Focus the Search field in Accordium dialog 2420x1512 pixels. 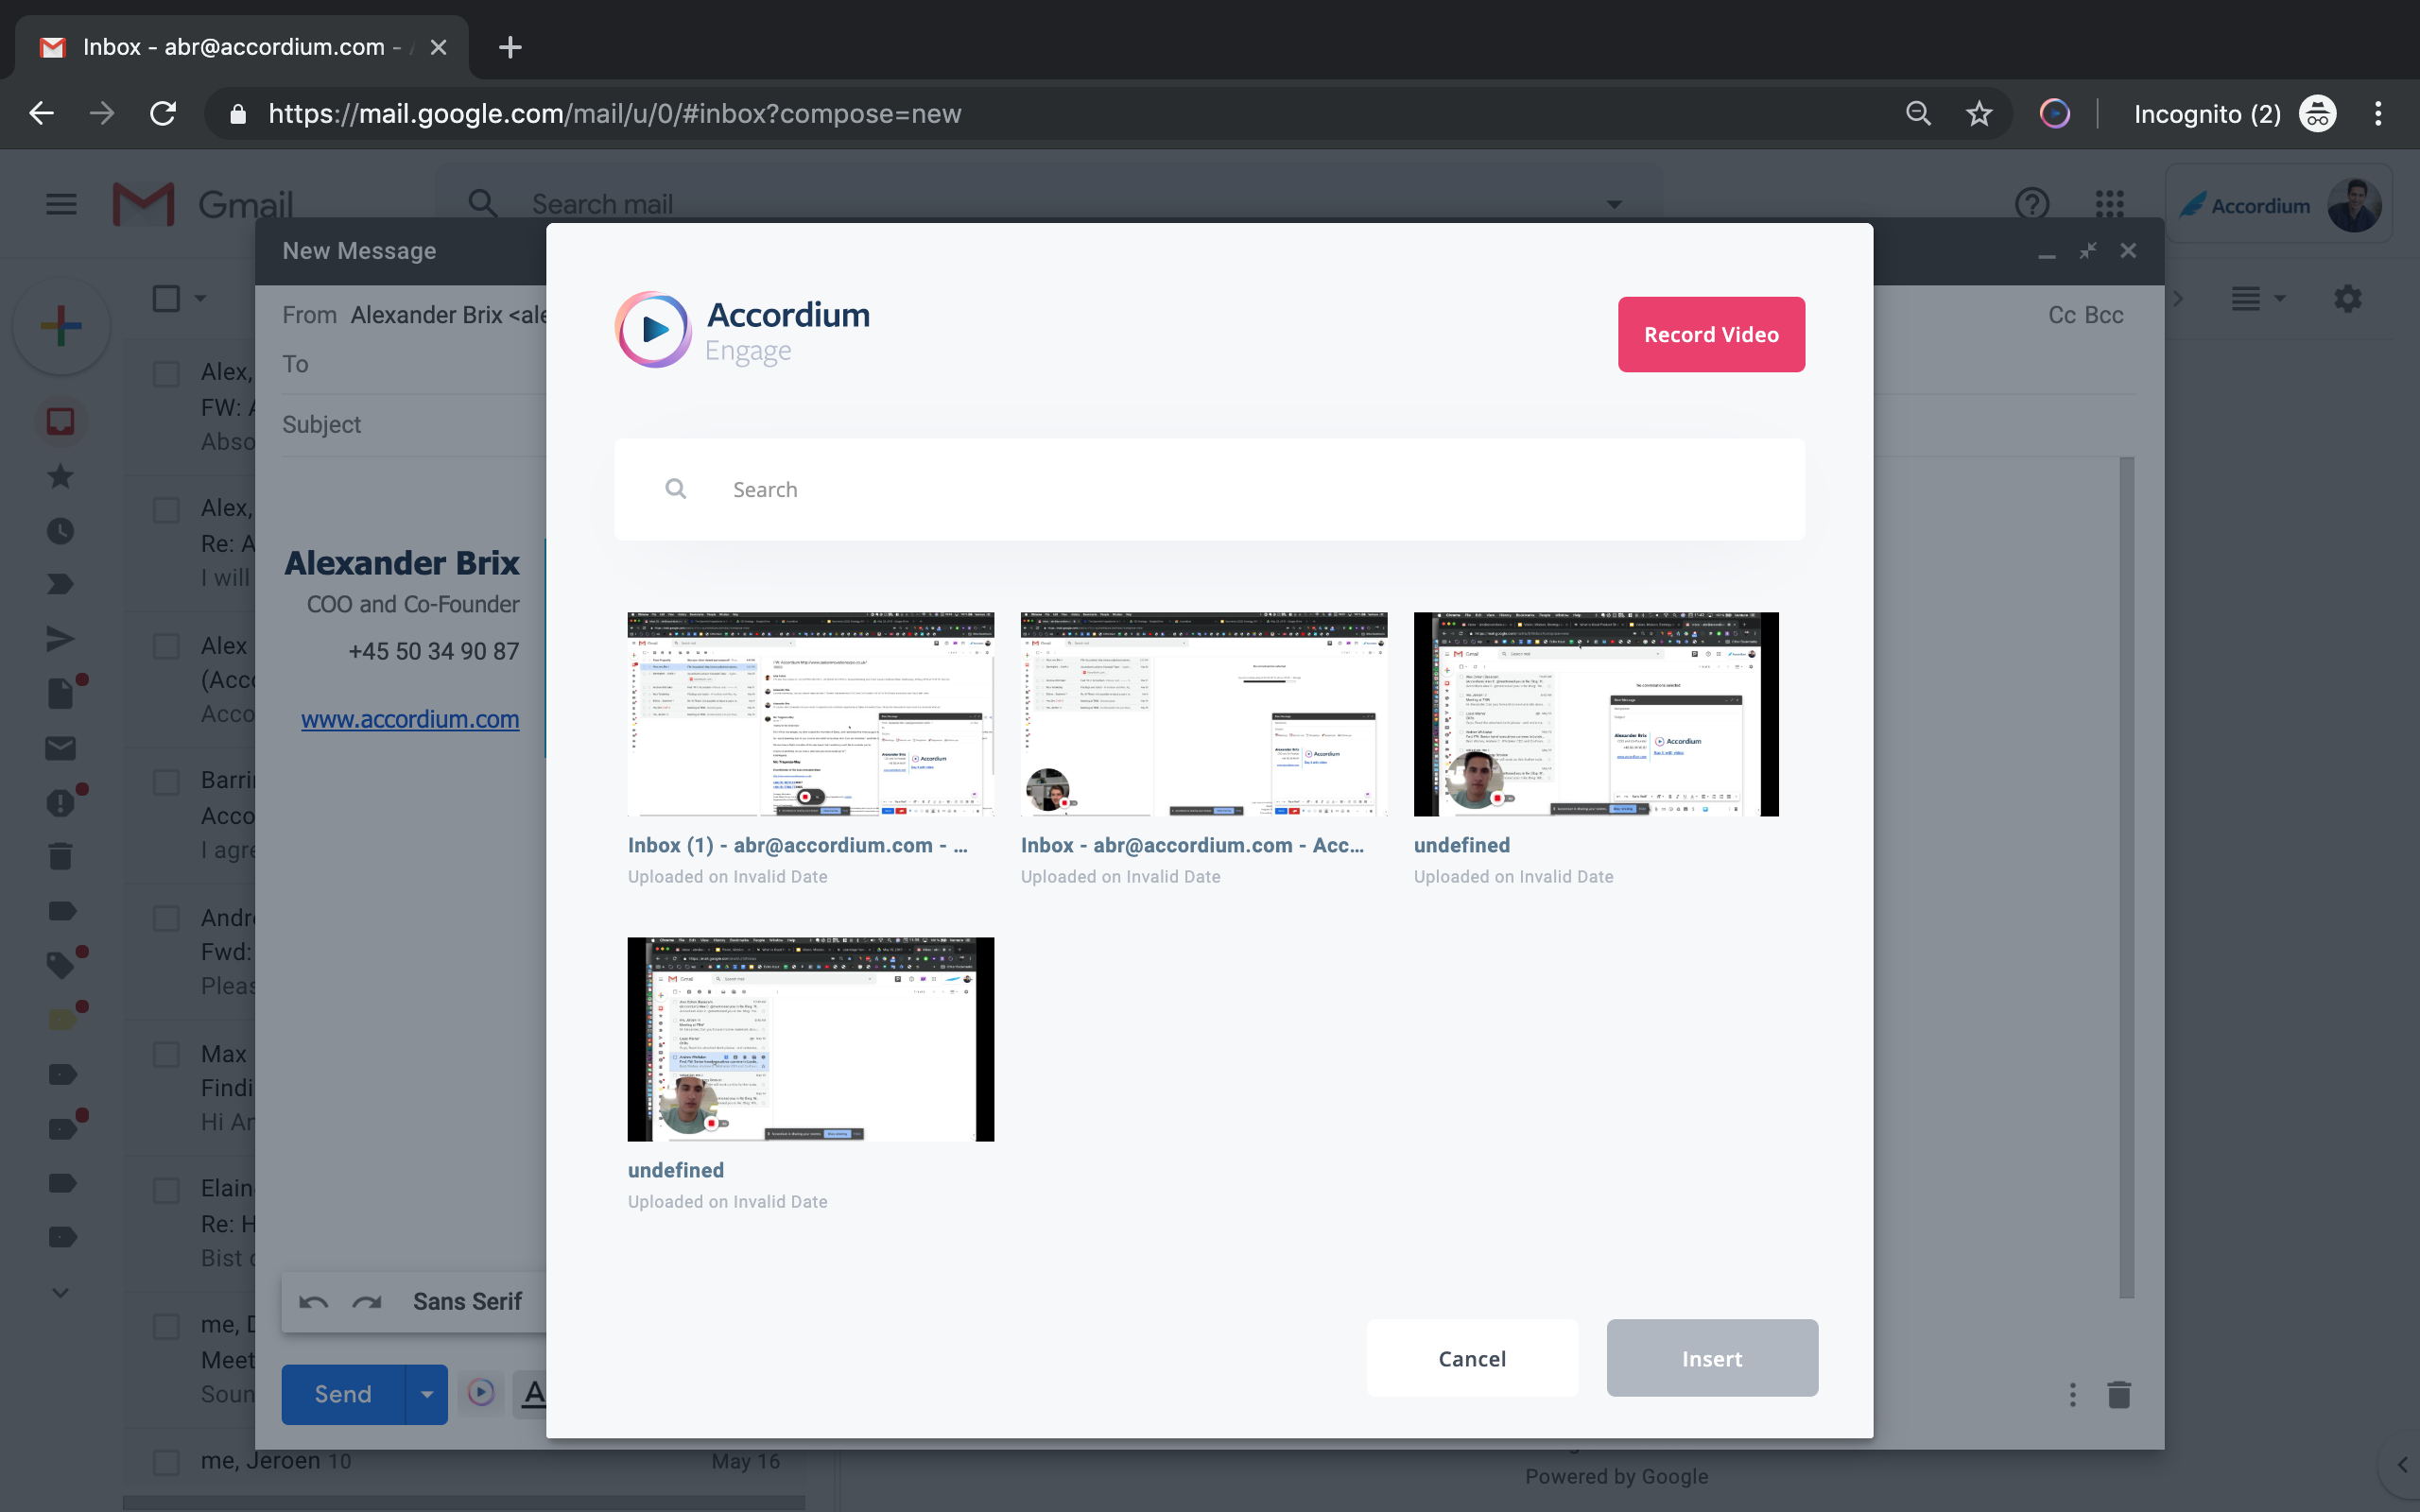pos(1209,490)
